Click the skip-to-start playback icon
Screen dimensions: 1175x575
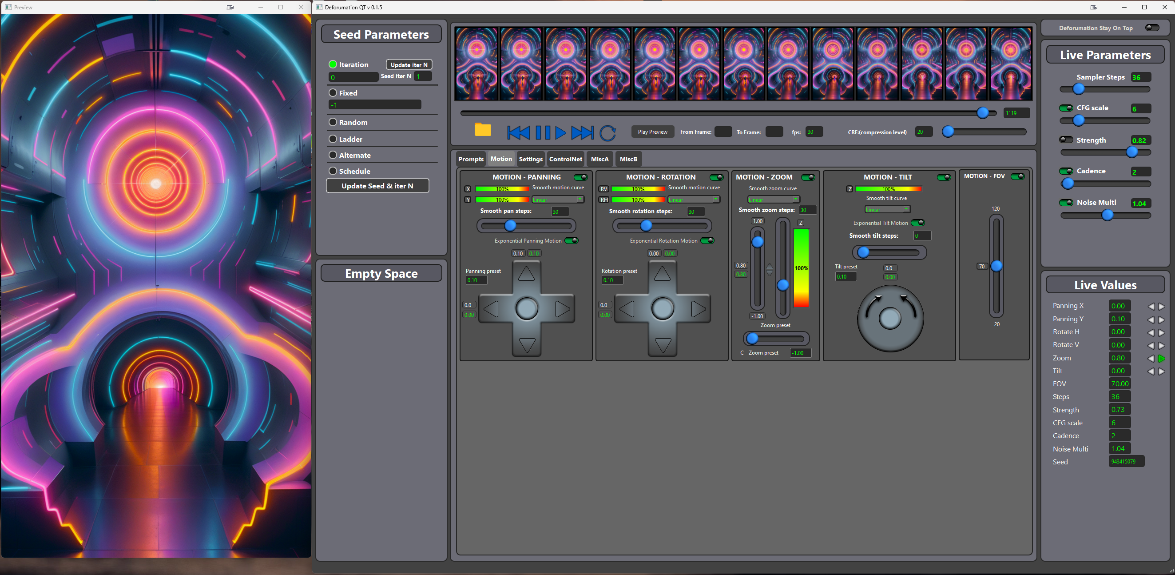[x=518, y=133]
